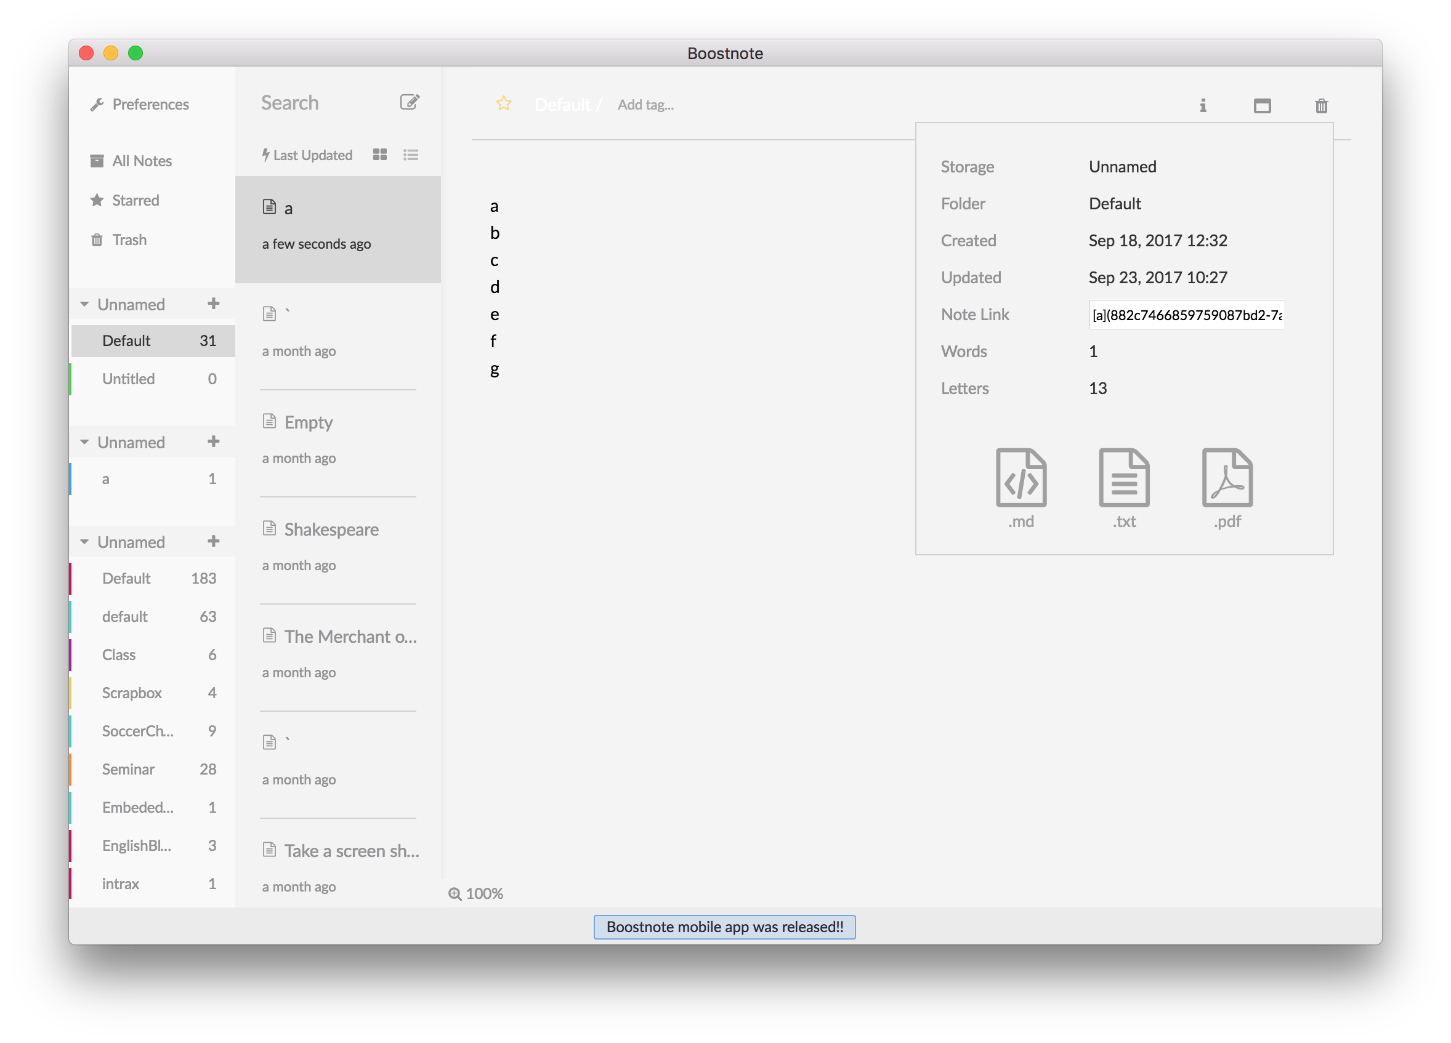Switch note list to grid view
The width and height of the screenshot is (1451, 1043).
(379, 155)
